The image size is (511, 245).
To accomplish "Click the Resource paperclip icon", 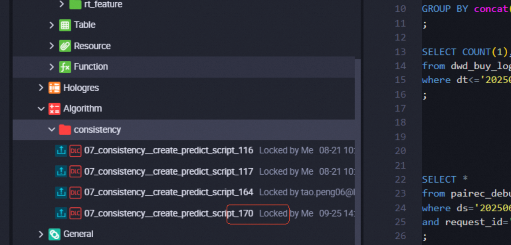I will pyautogui.click(x=65, y=46).
